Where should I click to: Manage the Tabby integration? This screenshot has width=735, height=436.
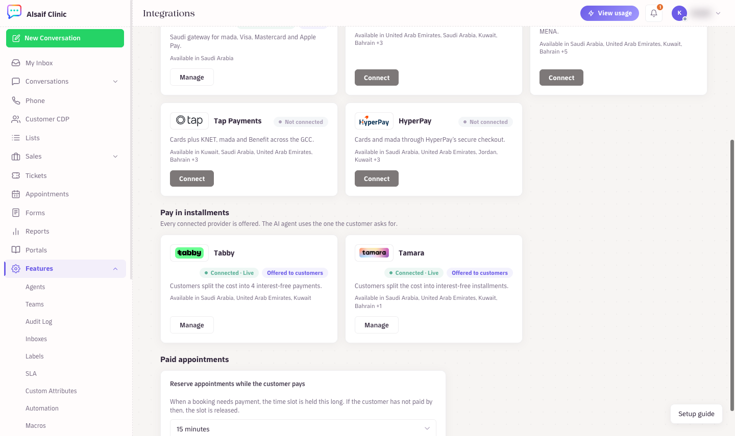[192, 325]
